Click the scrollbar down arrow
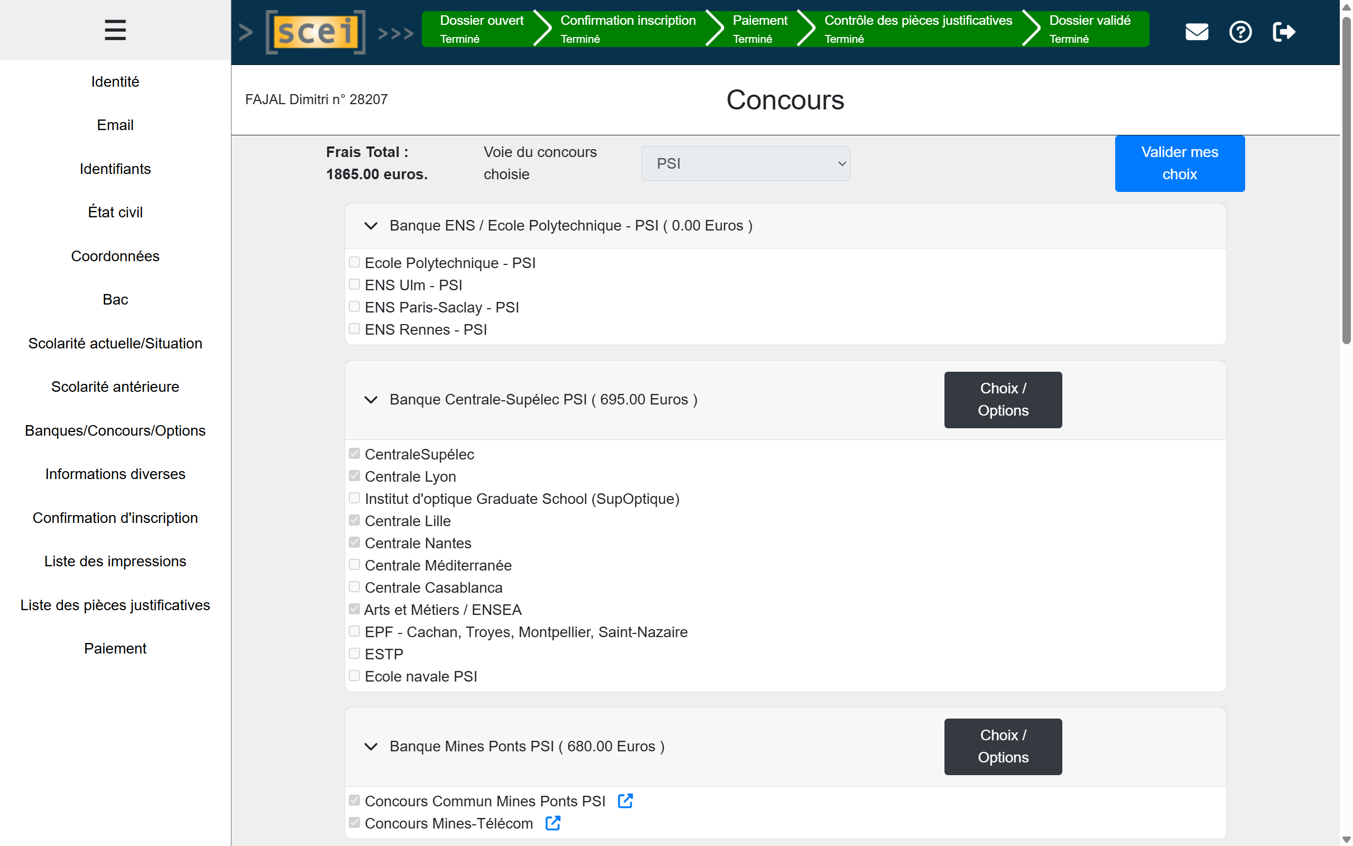The height and width of the screenshot is (846, 1353). (x=1346, y=839)
